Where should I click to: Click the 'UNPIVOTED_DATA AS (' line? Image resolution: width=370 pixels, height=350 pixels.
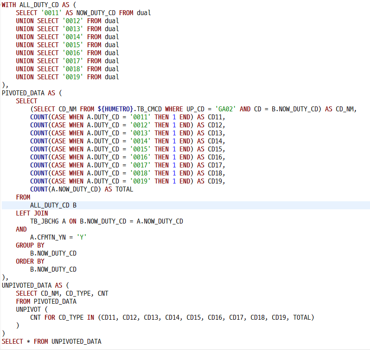click(36, 285)
